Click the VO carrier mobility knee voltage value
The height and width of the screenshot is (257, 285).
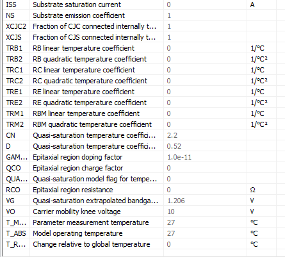[205, 211]
